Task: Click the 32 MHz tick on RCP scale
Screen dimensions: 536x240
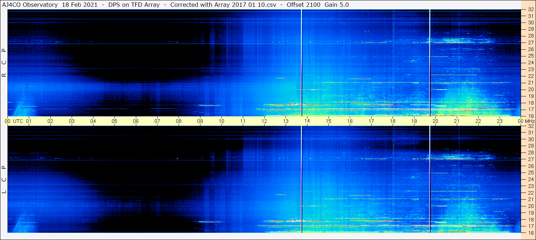Action: click(x=531, y=10)
